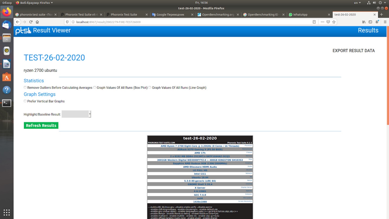This screenshot has width=389, height=219.
Task: Open Results link in header
Action: (x=368, y=30)
